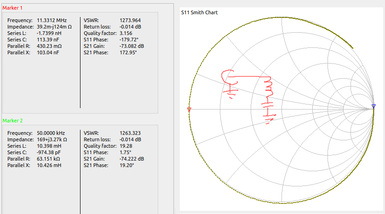The width and height of the screenshot is (385, 214).
Task: Click Marker 2 frequency value 50.0000 kHz
Action: (52, 133)
